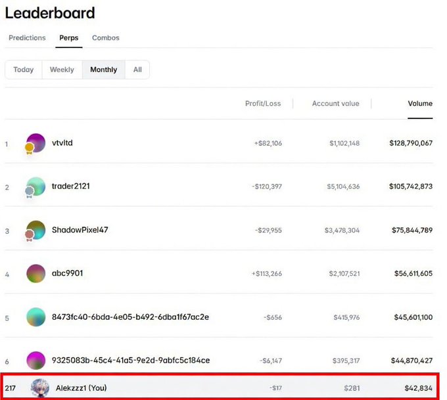Open the Combos tab
This screenshot has width=447, height=400.
(105, 38)
